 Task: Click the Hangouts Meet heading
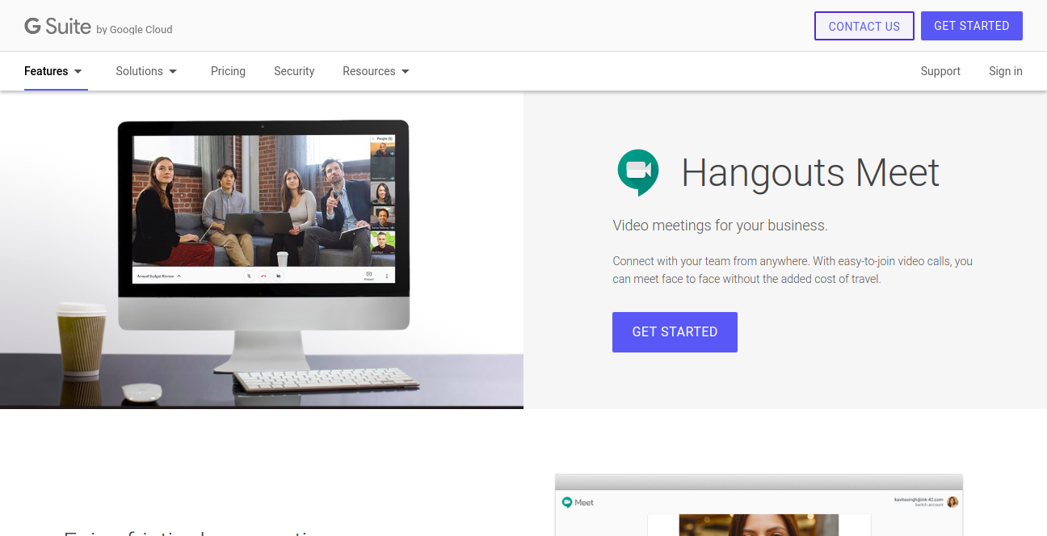810,172
